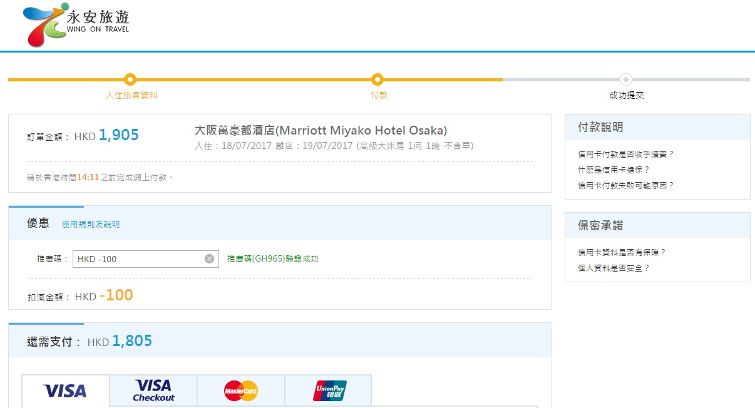
Task: Click the Wing On Travel logo
Action: [76, 25]
